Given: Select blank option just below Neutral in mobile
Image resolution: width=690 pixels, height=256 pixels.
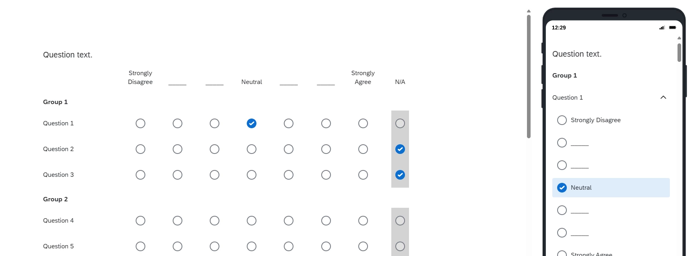Looking at the screenshot, I should pos(562,210).
